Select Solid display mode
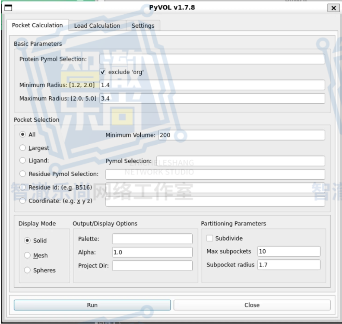342x324 pixels. (27, 241)
